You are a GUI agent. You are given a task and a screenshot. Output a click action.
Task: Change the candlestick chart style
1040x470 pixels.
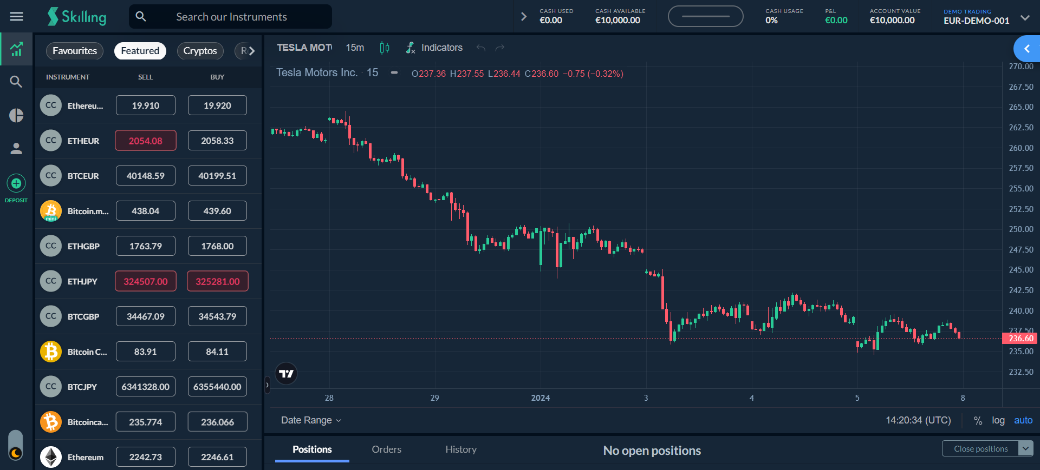tap(385, 48)
